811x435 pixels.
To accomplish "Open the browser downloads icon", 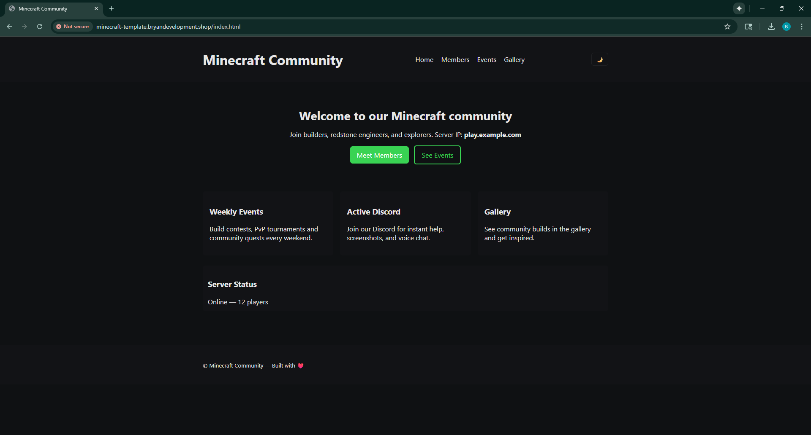I will tap(771, 27).
